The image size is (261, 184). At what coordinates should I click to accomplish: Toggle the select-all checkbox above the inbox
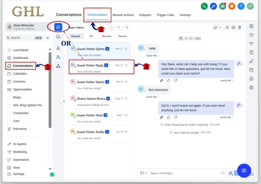click(111, 27)
